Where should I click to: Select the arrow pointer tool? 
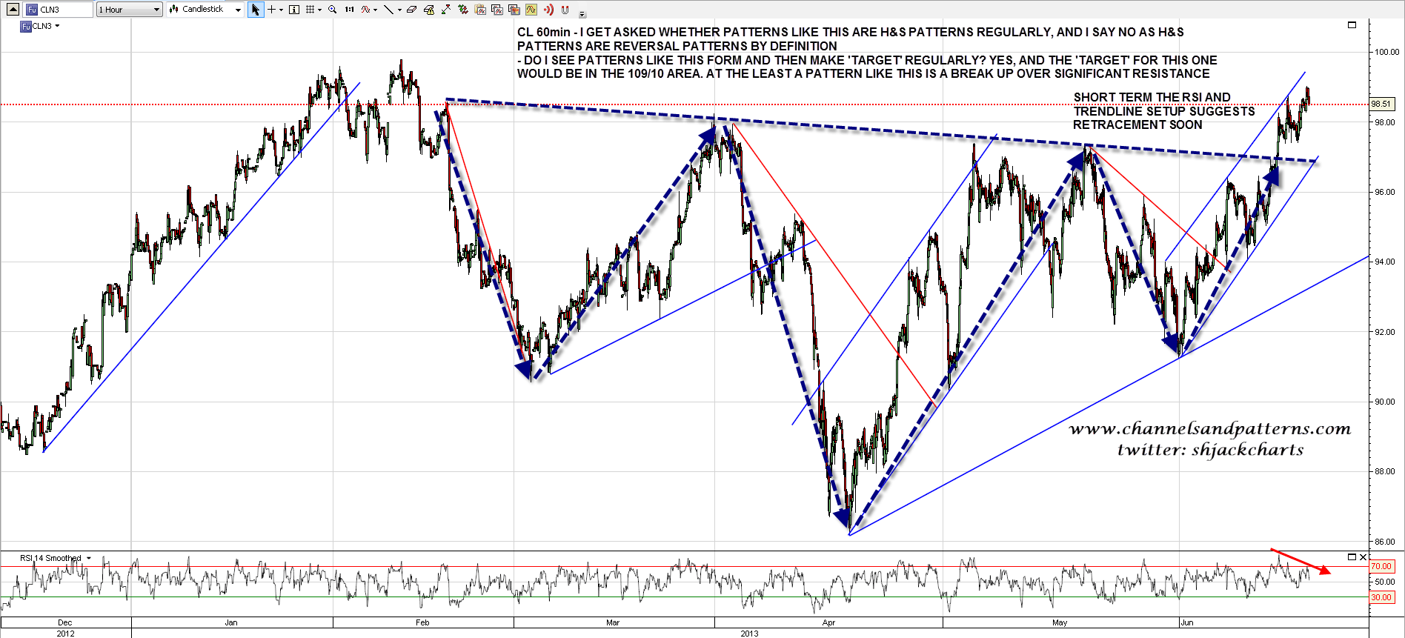point(256,10)
